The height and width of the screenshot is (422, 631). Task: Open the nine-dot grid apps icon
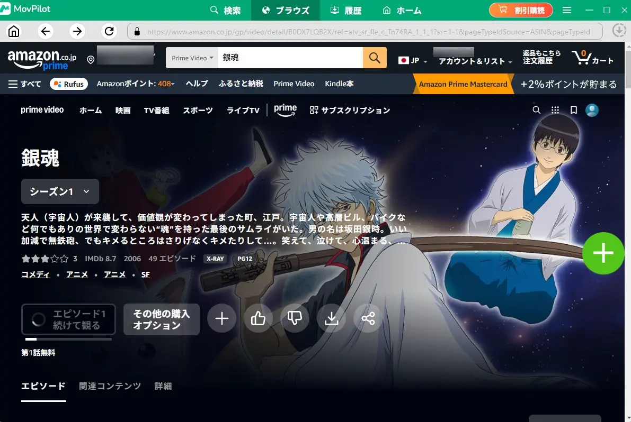click(555, 110)
